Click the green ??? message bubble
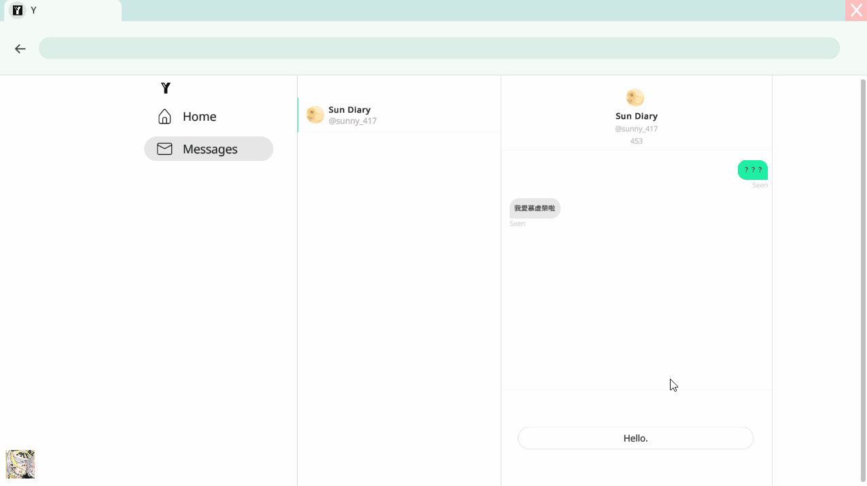This screenshot has height=486, width=867. (x=753, y=170)
